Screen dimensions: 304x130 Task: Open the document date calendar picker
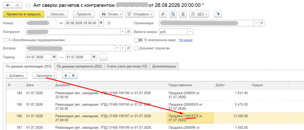101,23
